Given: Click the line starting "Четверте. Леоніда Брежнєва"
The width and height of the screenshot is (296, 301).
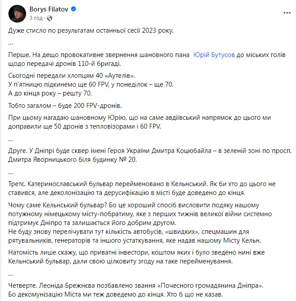Looking at the screenshot, I should point(133,286).
